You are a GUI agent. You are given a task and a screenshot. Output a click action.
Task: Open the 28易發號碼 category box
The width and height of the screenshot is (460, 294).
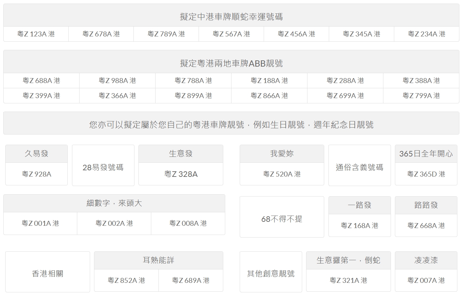(x=103, y=168)
